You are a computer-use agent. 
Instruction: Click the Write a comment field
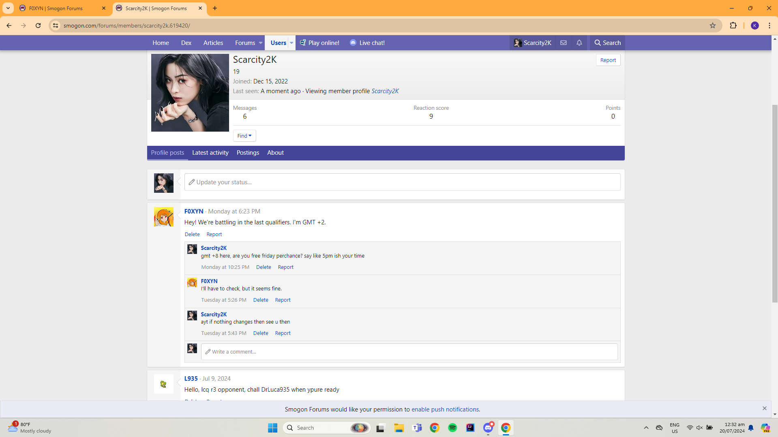(409, 352)
